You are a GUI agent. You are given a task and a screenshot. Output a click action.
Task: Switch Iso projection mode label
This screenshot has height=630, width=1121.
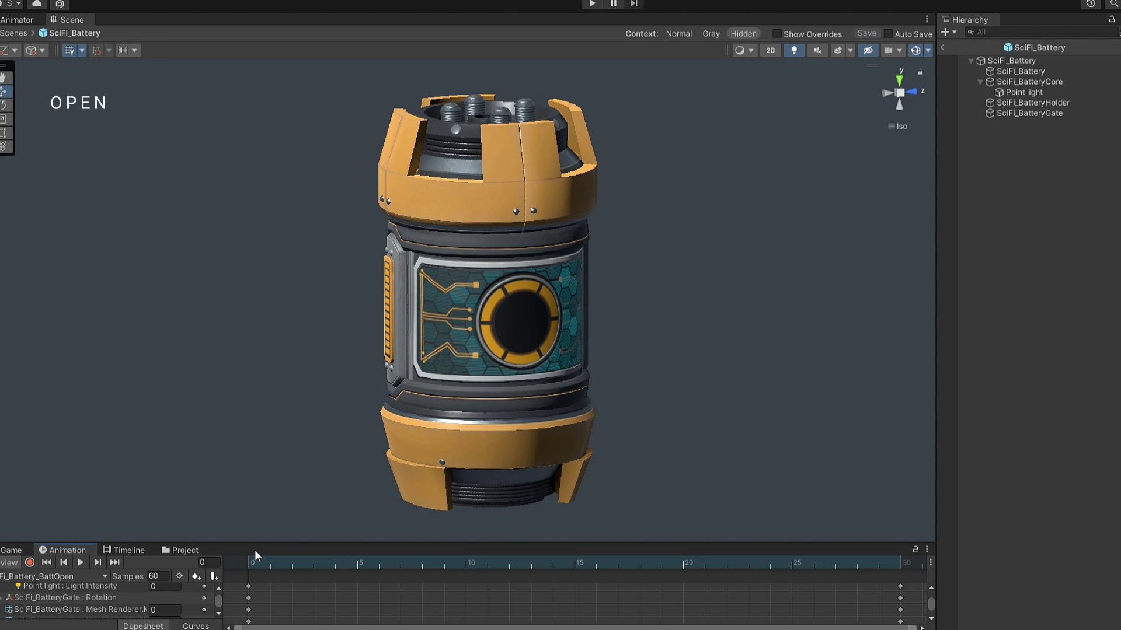(898, 126)
